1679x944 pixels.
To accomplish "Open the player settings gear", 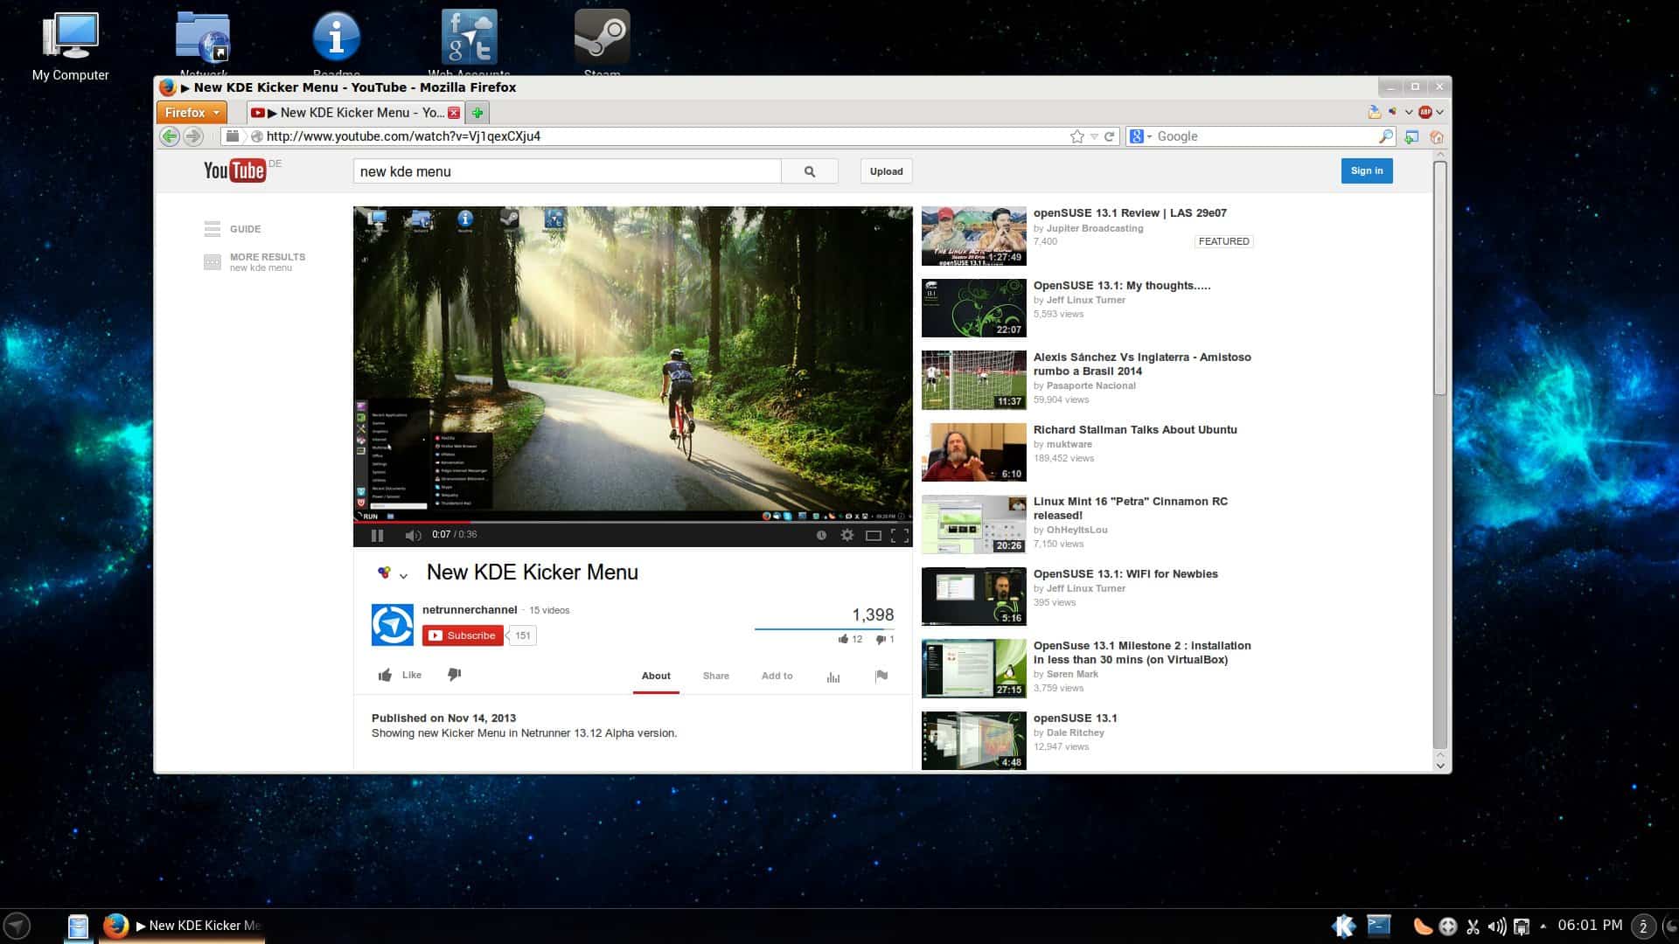I will [x=846, y=535].
